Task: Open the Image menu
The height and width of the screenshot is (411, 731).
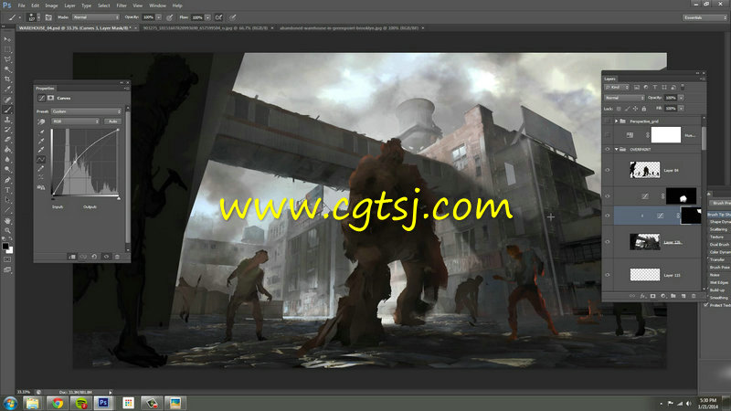Action: [51, 5]
